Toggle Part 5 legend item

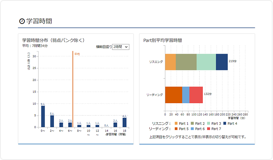pyautogui.click(x=181, y=129)
